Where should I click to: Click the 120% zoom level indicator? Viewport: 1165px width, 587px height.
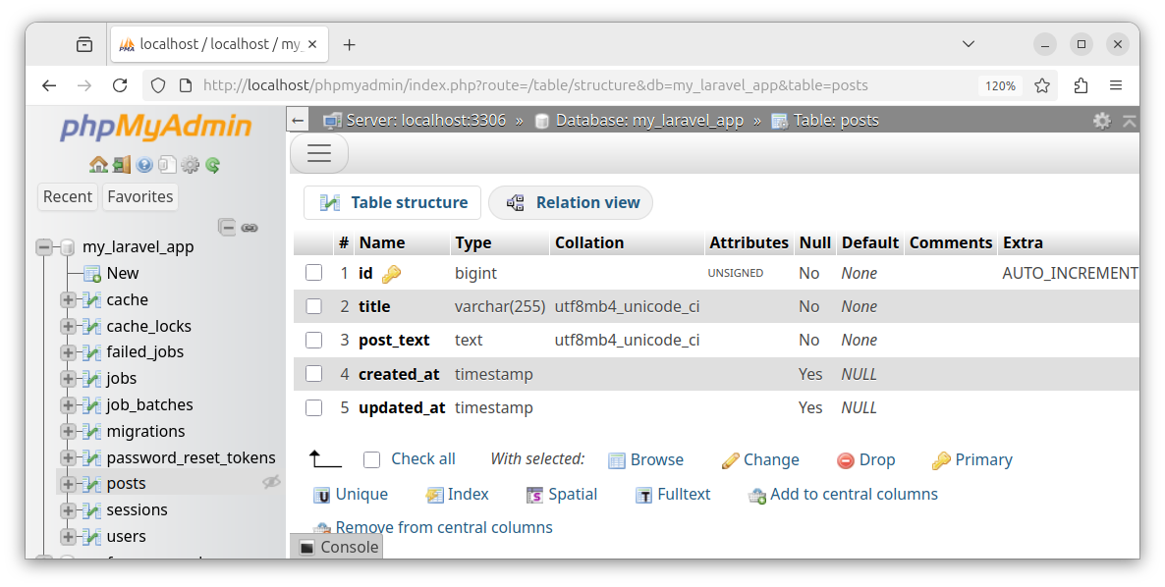(1000, 85)
